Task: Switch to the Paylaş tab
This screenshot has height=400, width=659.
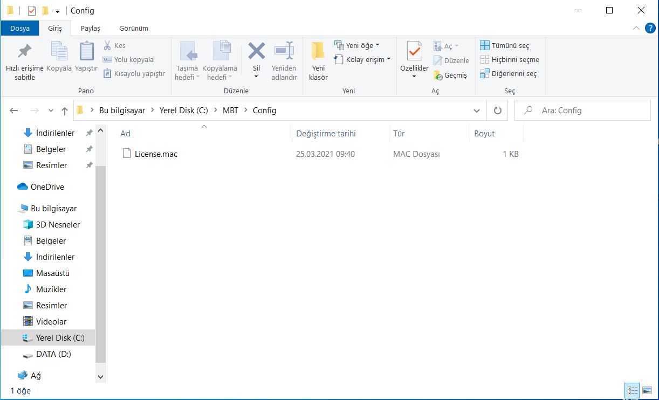Action: point(90,28)
